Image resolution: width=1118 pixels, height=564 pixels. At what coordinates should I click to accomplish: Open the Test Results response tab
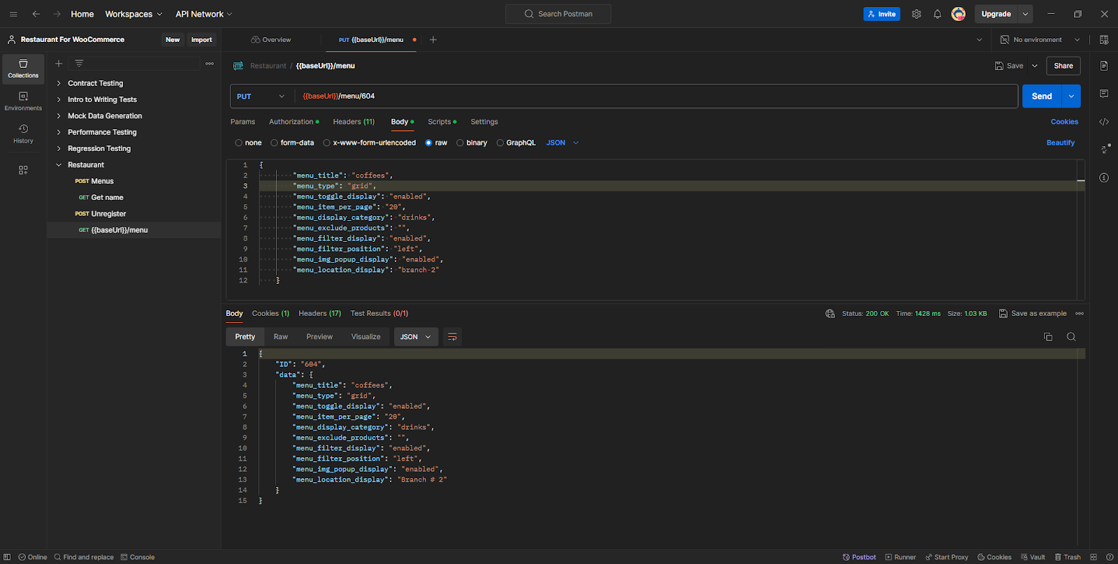(x=379, y=313)
